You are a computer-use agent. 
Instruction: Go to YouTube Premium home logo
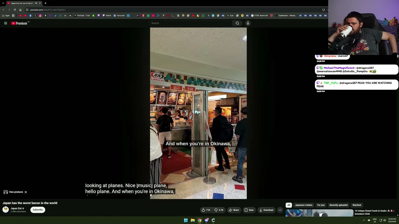(x=20, y=23)
